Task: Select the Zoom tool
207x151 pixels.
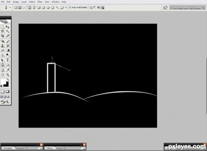Action: click(8, 75)
